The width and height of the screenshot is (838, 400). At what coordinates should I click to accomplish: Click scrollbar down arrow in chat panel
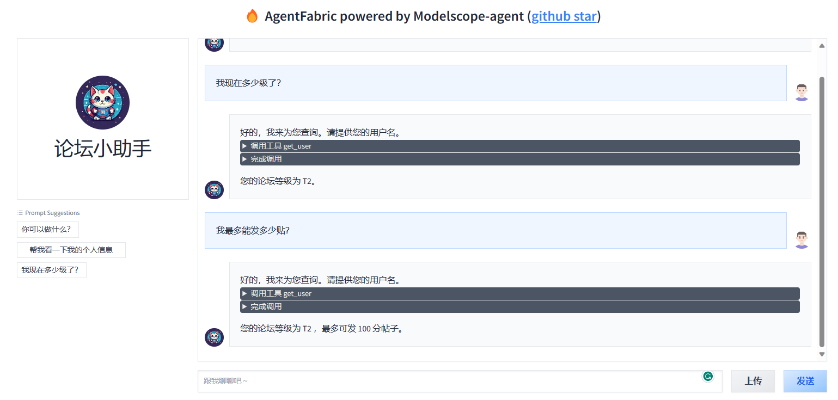822,354
